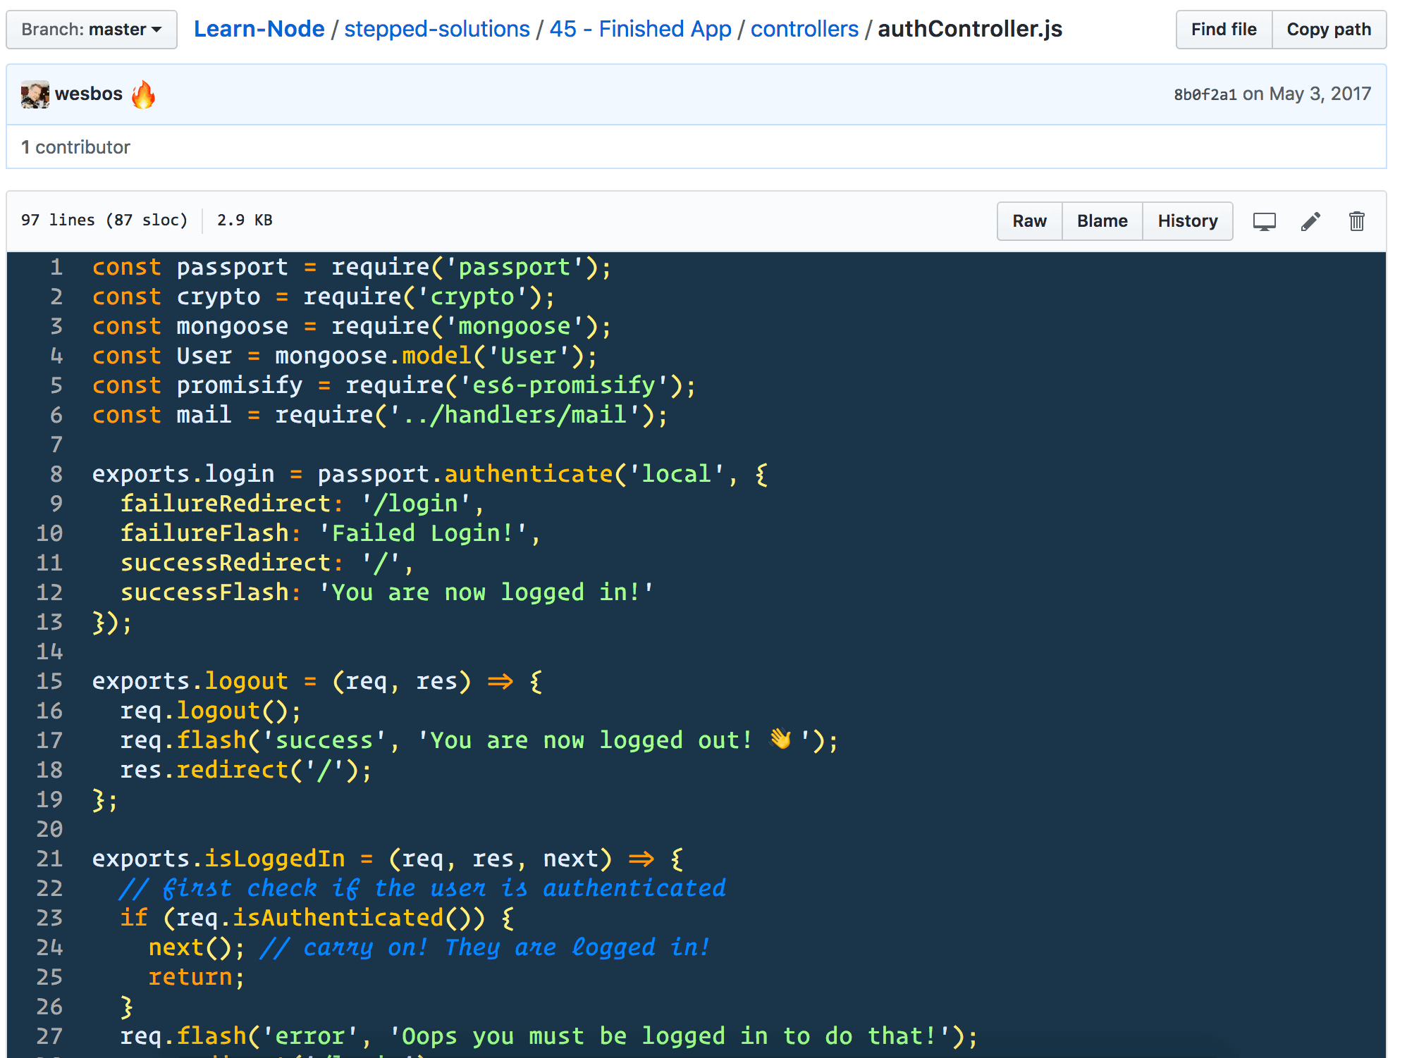Delete the file using the trash icon
This screenshot has width=1407, height=1058.
pos(1357,220)
